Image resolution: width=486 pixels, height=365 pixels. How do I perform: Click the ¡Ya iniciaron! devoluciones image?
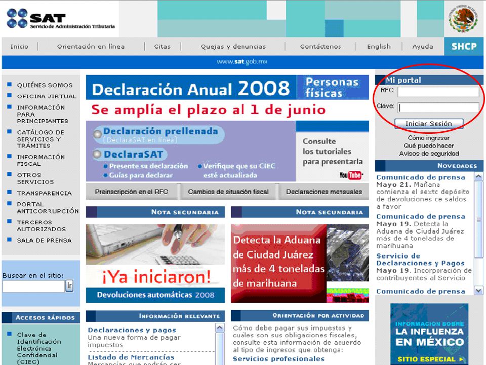[x=155, y=263]
